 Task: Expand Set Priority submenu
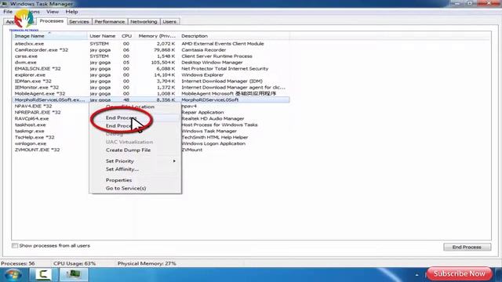click(x=136, y=161)
